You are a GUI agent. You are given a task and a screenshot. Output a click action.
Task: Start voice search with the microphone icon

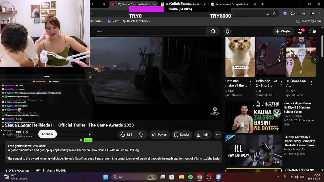click(x=227, y=31)
